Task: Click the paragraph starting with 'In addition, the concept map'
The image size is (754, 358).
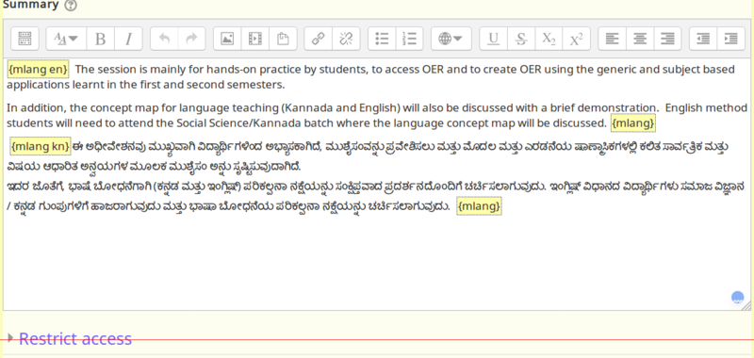Action: coord(377,115)
